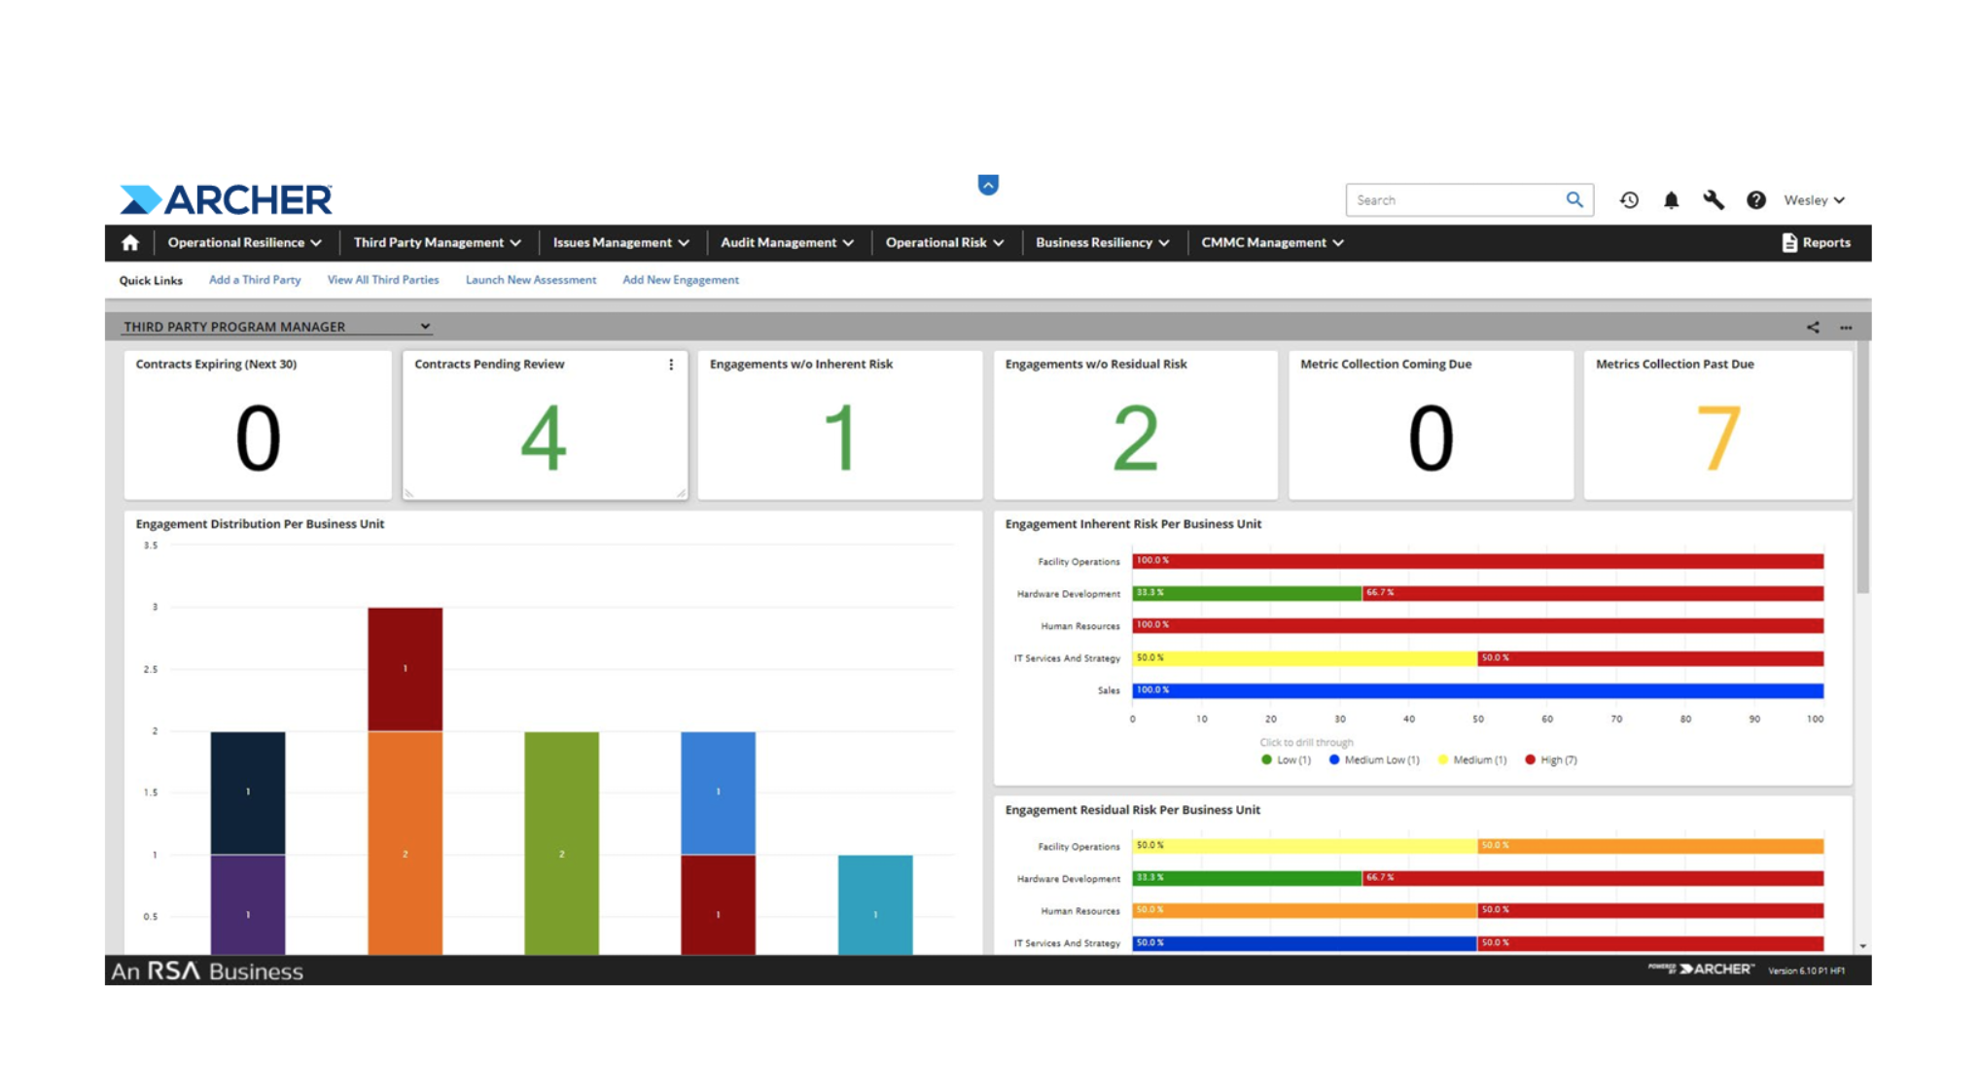
Task: Open the administration wrench icon
Action: pyautogui.click(x=1714, y=200)
